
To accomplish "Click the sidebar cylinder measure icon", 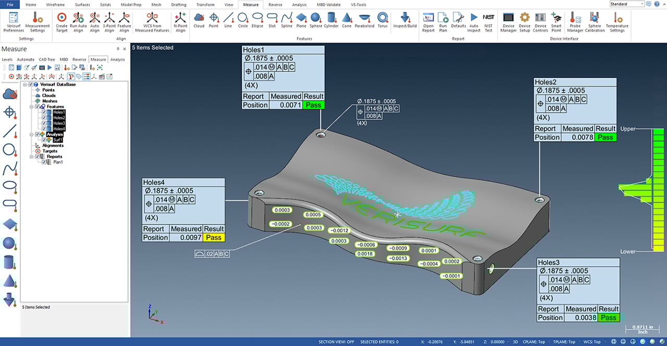I will 9,262.
